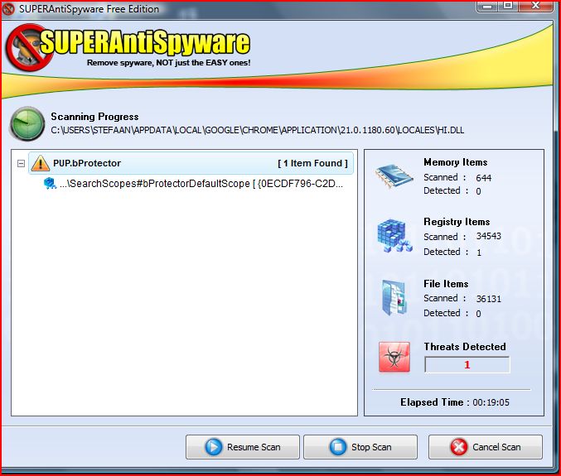Click the scanning file path ending in HI.DLL
561x476 pixels.
pyautogui.click(x=257, y=130)
